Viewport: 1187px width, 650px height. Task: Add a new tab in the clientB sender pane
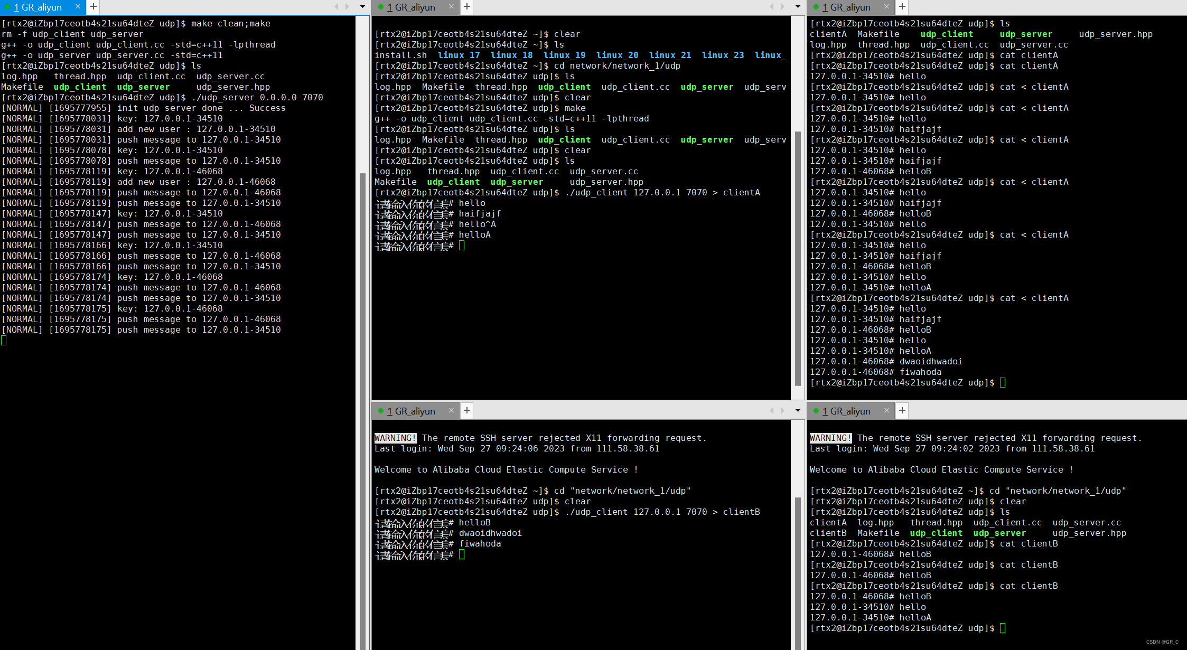467,410
